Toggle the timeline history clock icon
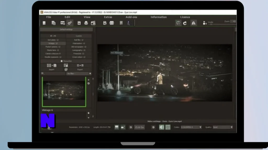This screenshot has height=150, width=268. (178, 23)
